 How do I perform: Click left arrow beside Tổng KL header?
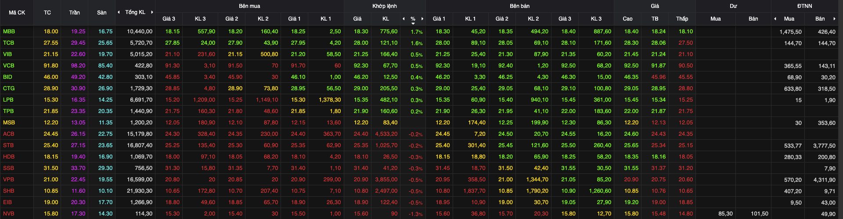[x=119, y=12]
